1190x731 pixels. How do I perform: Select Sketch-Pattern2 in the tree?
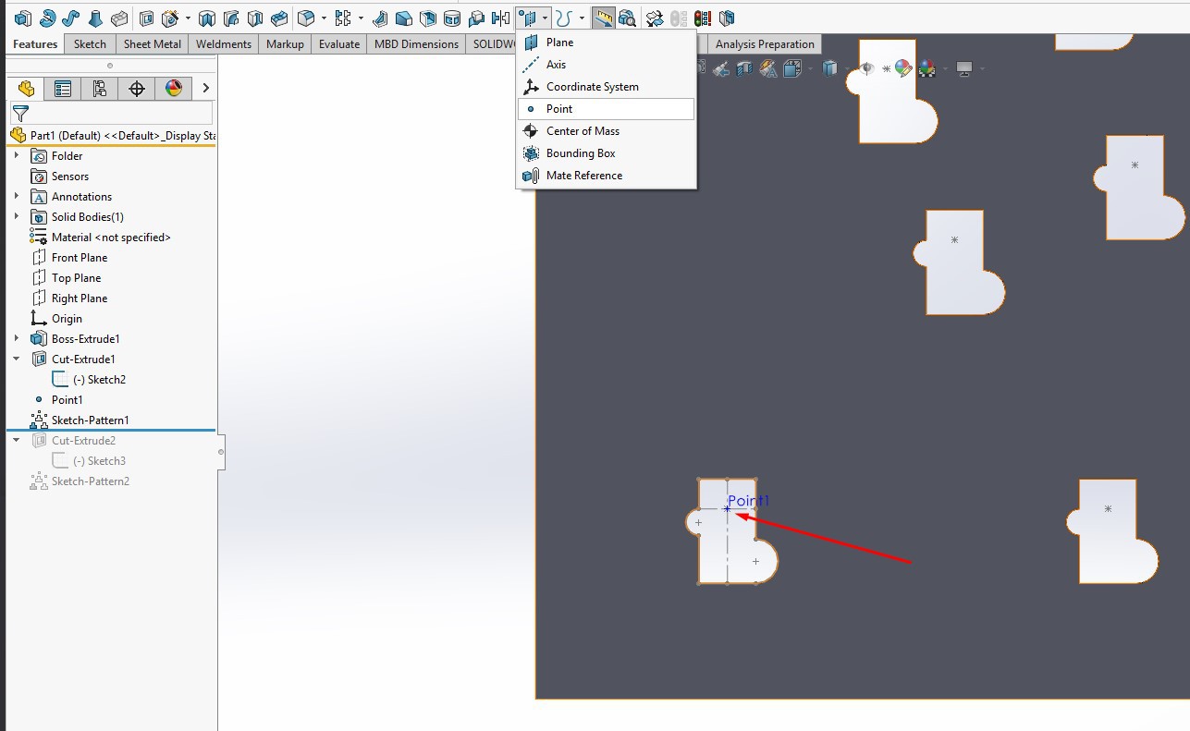(x=90, y=481)
